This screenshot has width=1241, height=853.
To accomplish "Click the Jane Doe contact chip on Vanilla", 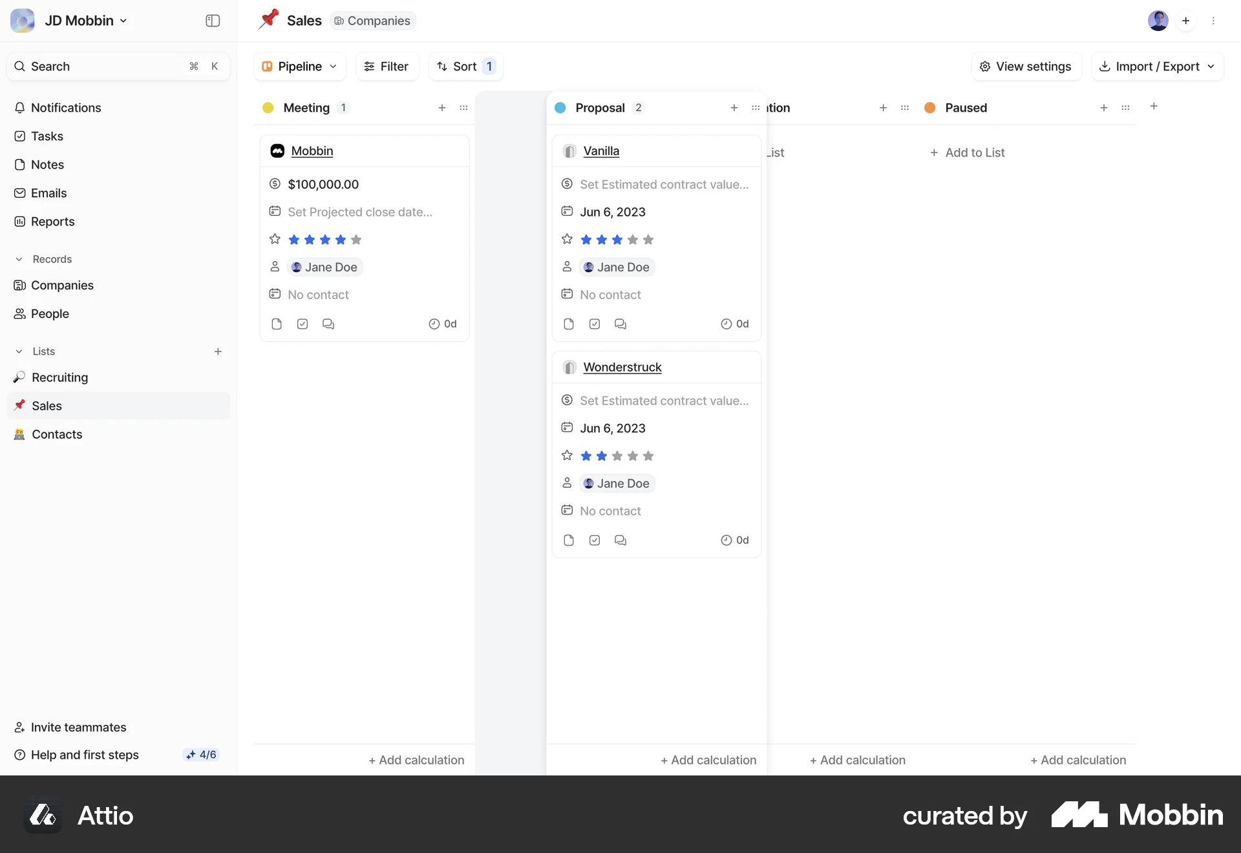I will 616,267.
